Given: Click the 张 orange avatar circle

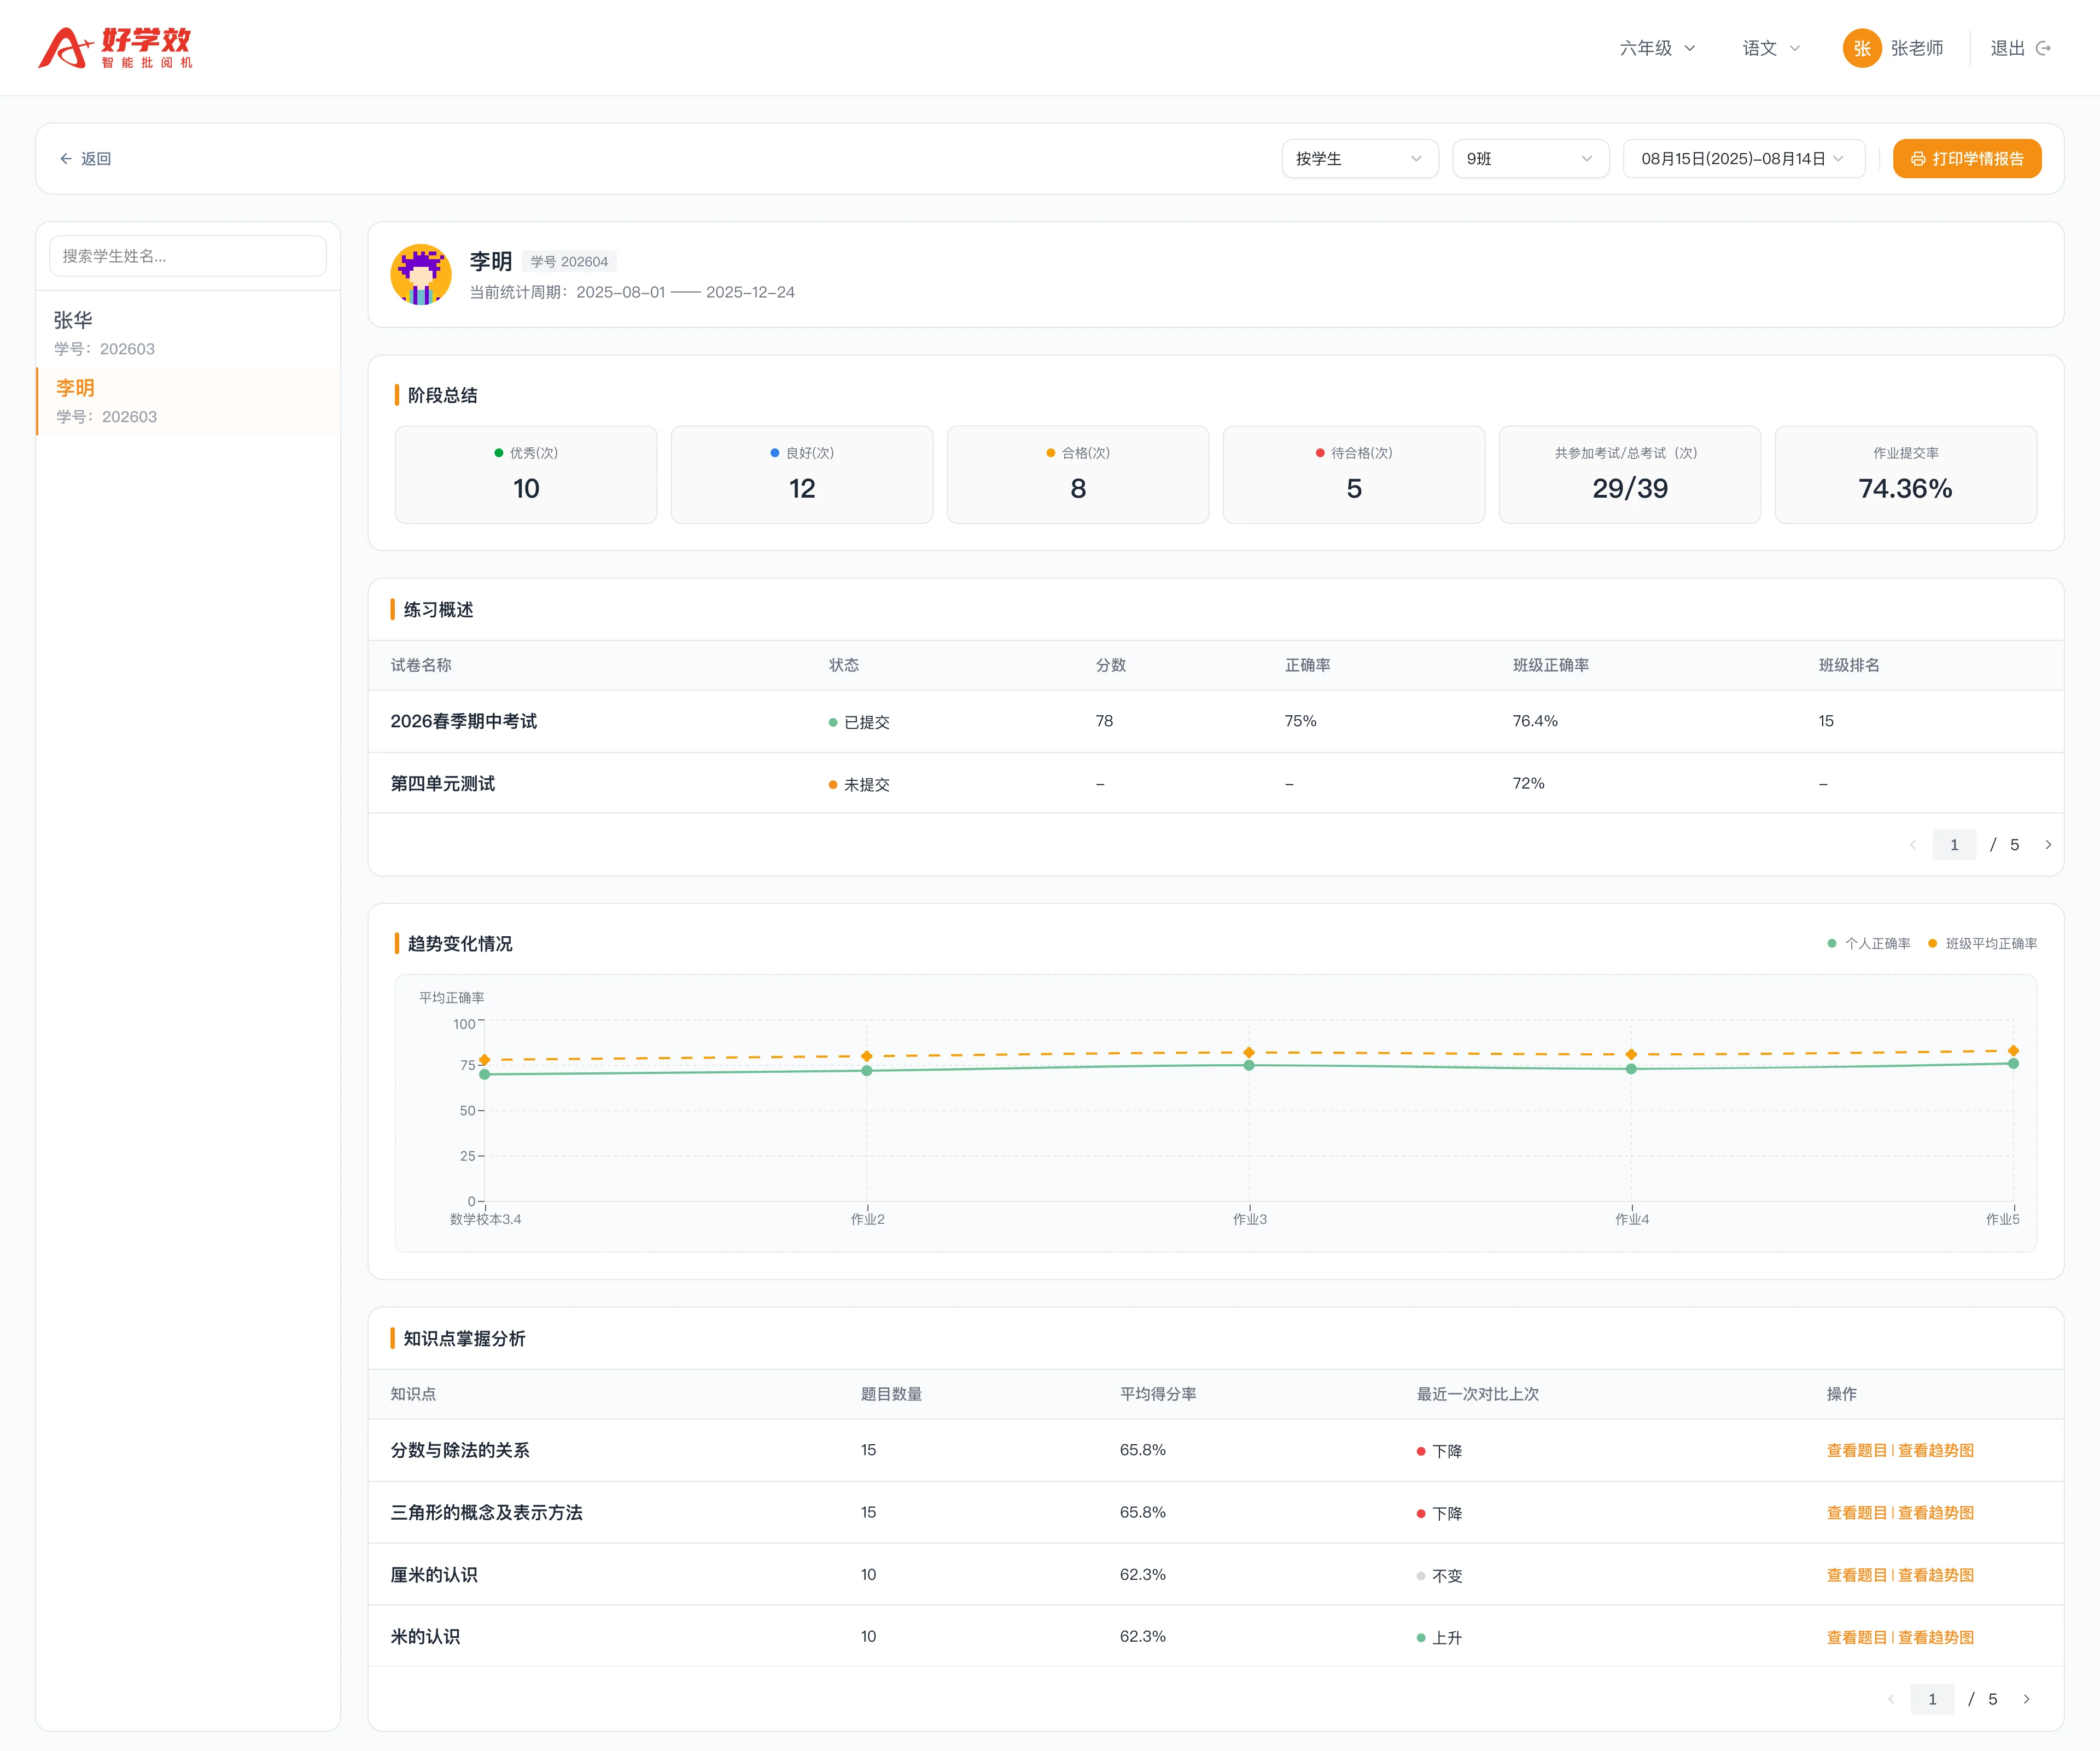Looking at the screenshot, I should click(x=1862, y=48).
